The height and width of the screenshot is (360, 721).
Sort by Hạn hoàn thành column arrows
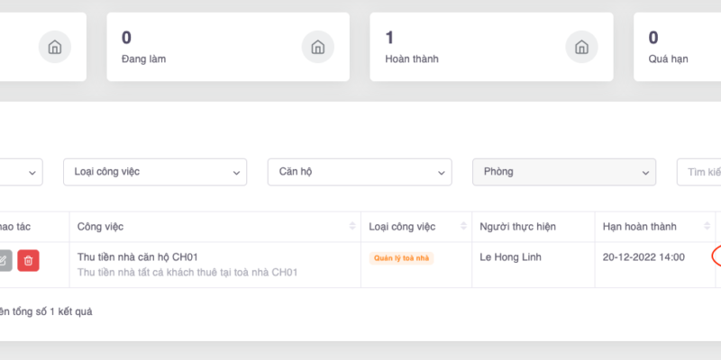coord(706,227)
